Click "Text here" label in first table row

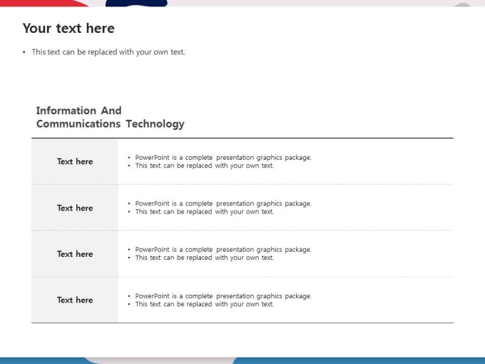(75, 161)
